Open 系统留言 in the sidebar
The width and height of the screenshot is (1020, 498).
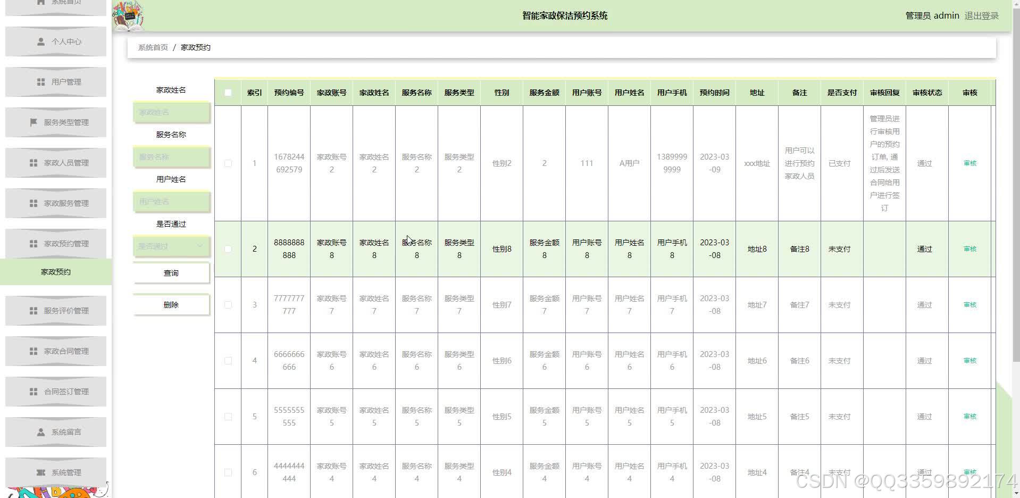56,432
